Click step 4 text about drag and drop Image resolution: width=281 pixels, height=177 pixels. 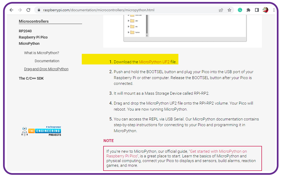(x=183, y=106)
